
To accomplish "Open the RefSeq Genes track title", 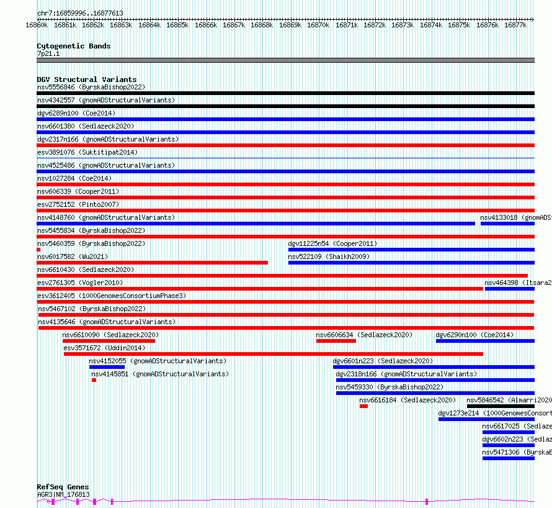I will (63, 487).
